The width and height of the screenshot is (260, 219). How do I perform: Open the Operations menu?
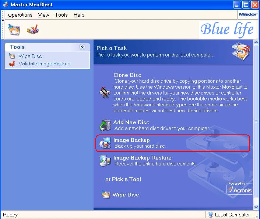[20, 15]
